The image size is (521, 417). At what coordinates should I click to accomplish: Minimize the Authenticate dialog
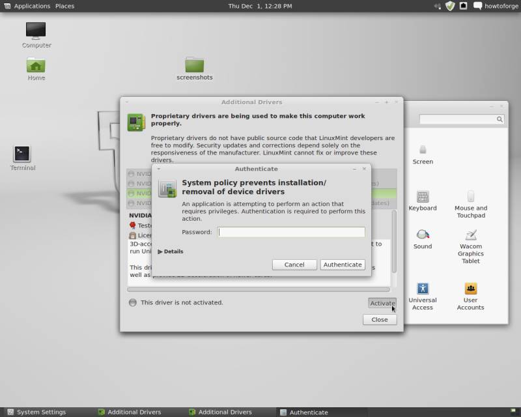coord(354,169)
